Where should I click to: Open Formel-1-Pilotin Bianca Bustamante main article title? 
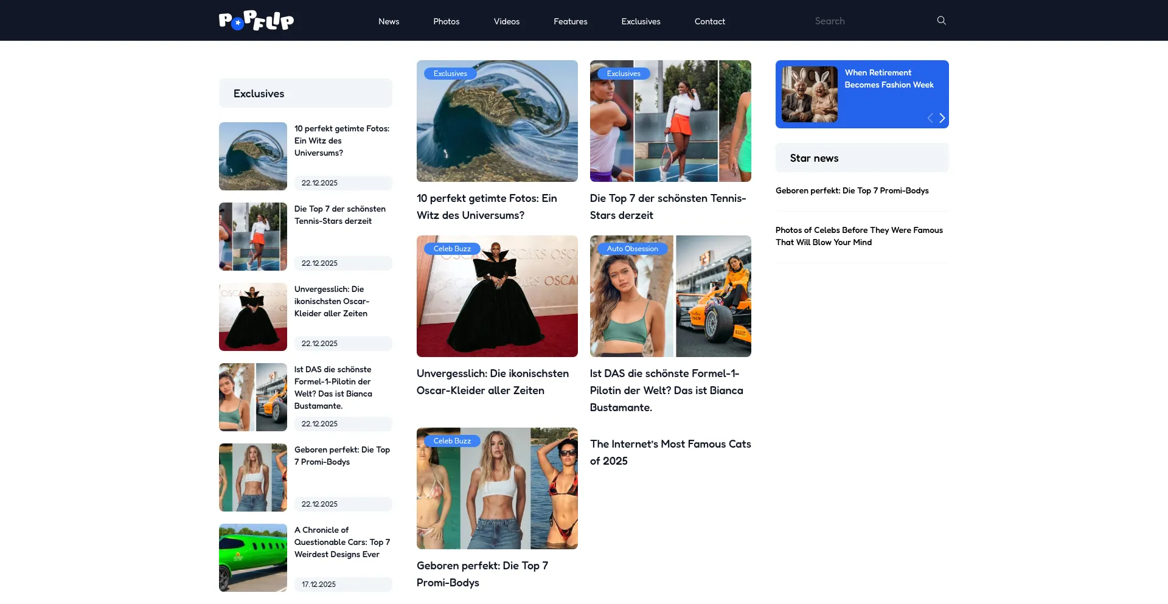point(666,391)
